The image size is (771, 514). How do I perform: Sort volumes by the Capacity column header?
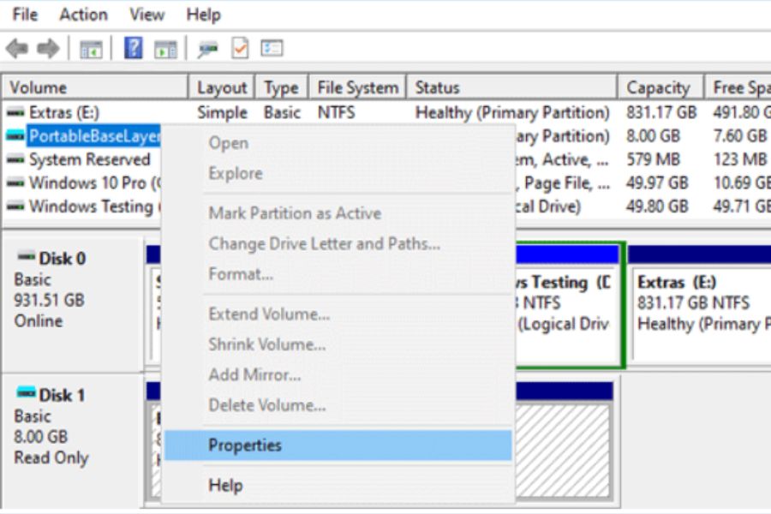tap(658, 87)
